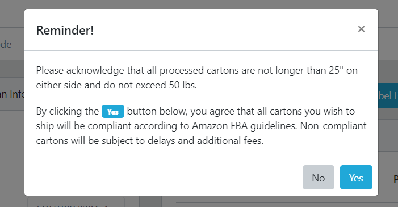
Task: Click the '50 lbs.' text
Action: point(183,85)
